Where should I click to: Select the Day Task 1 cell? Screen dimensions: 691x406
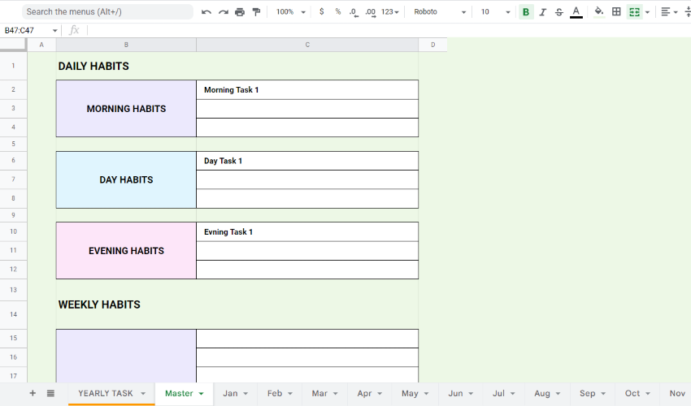[x=307, y=161]
